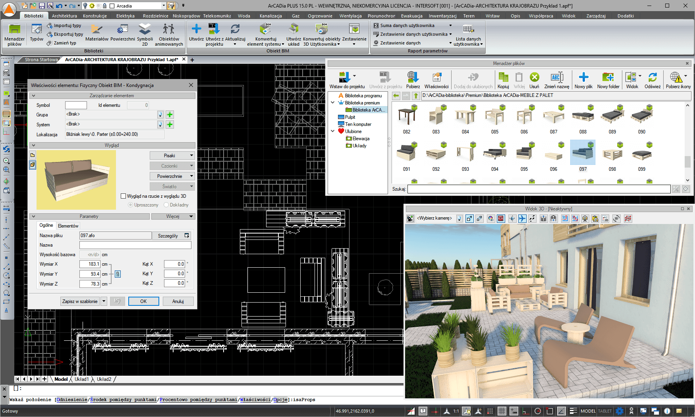This screenshot has width=695, height=417.
Task: Click Utwórz BIM object button
Action: pos(196,33)
